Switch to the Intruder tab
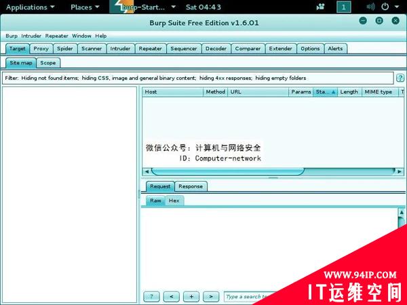This screenshot has width=407, height=305. pos(120,49)
